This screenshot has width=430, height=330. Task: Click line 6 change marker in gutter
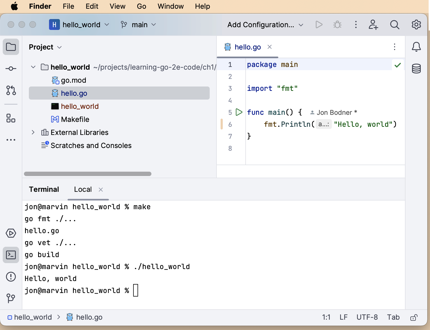tap(222, 124)
